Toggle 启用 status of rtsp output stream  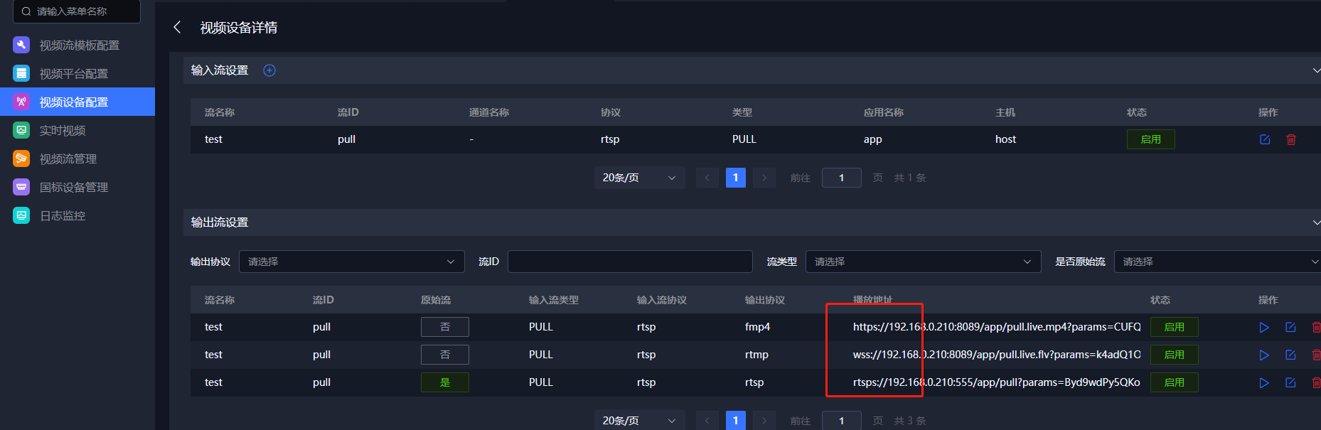[1174, 382]
